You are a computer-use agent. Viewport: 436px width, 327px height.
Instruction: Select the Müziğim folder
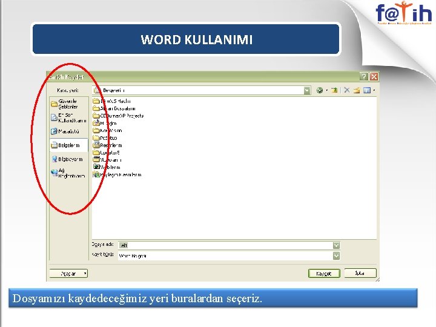pos(105,123)
